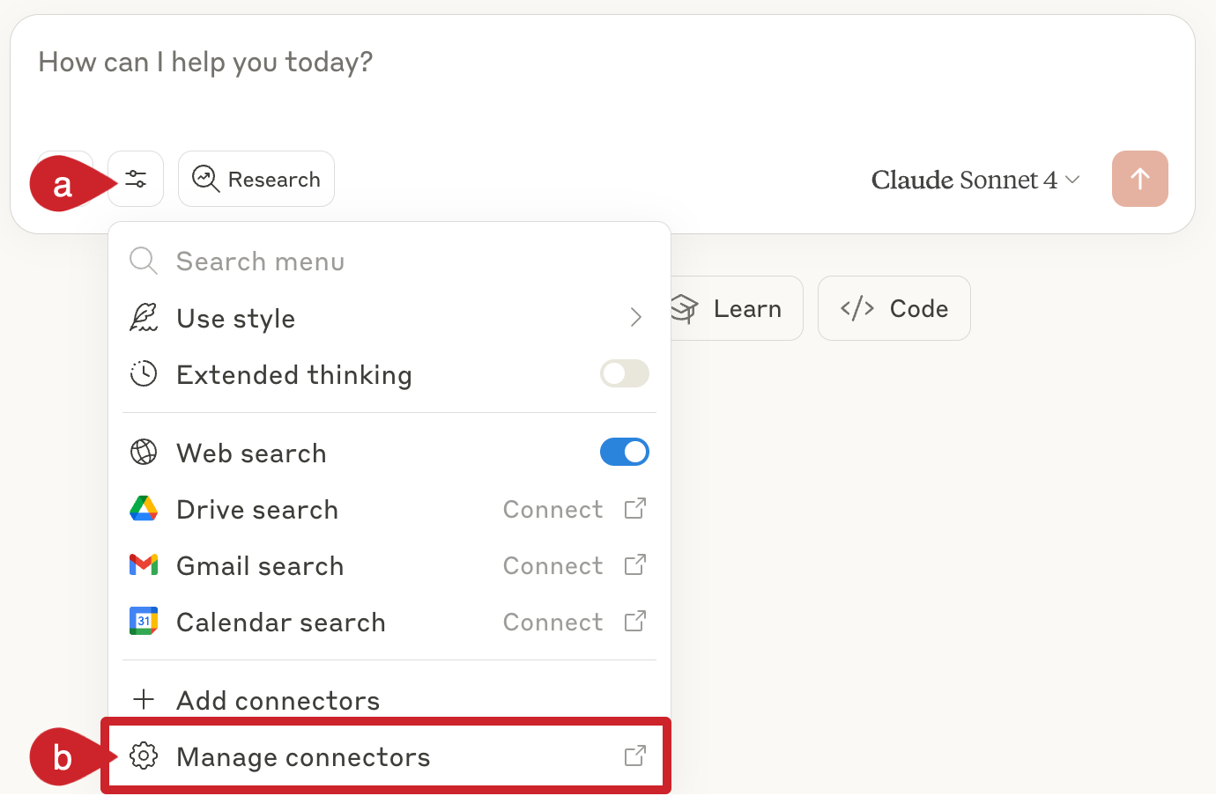Image resolution: width=1216 pixels, height=796 pixels.
Task: Click the magnifier icon in Search menu
Action: click(144, 261)
